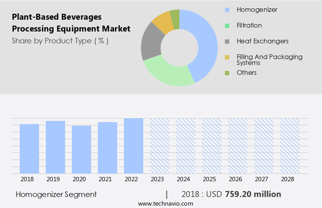Click the 2022 bar in the chart
The height and width of the screenshot is (208, 322).
click(x=133, y=146)
